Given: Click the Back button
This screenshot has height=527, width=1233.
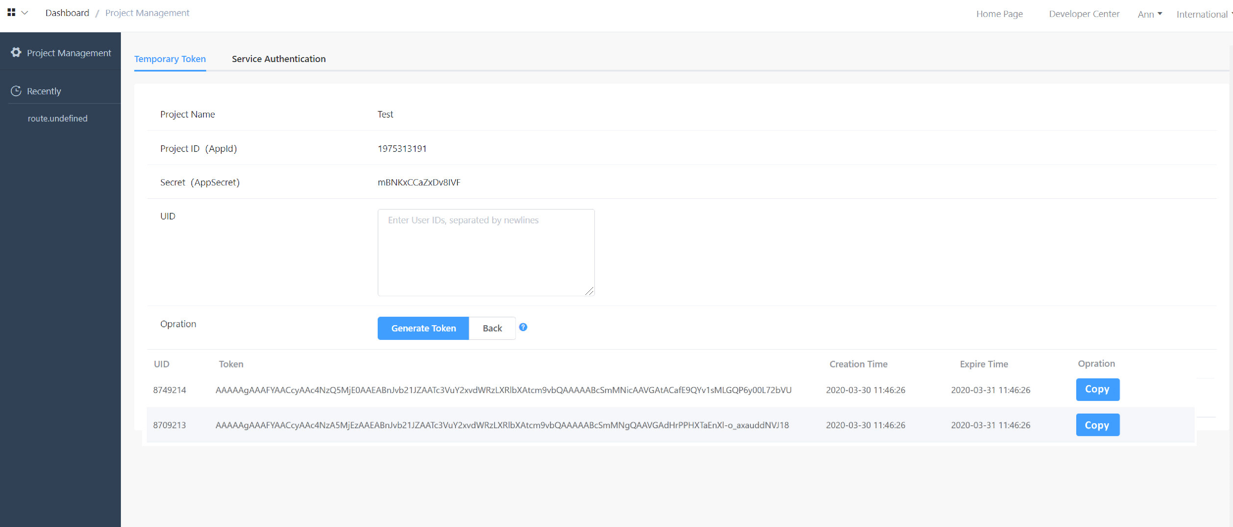Looking at the screenshot, I should point(492,328).
